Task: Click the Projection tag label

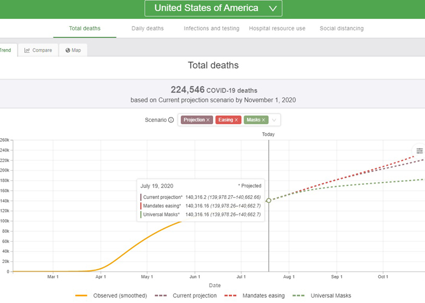Action: [x=194, y=120]
